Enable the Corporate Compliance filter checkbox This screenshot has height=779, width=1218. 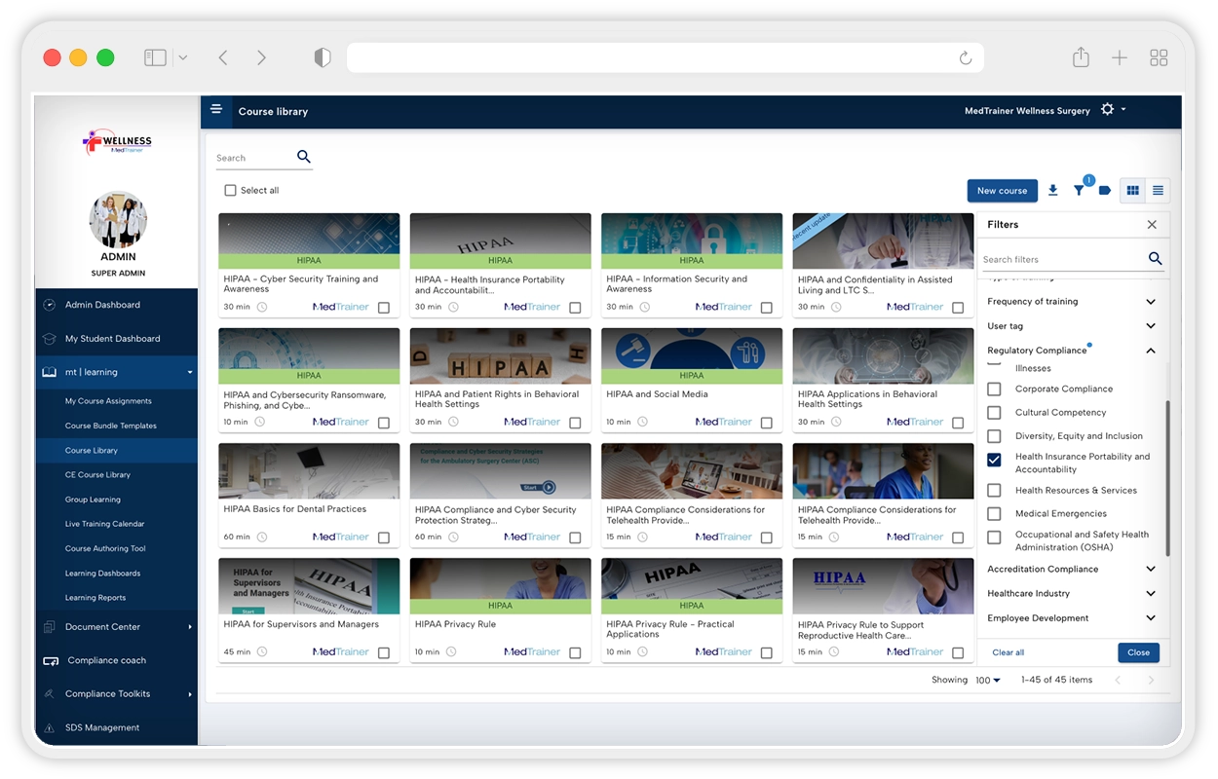[x=994, y=389]
